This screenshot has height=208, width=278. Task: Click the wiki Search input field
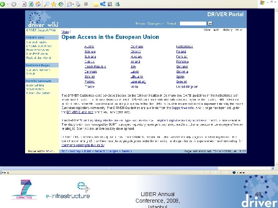[193, 23]
